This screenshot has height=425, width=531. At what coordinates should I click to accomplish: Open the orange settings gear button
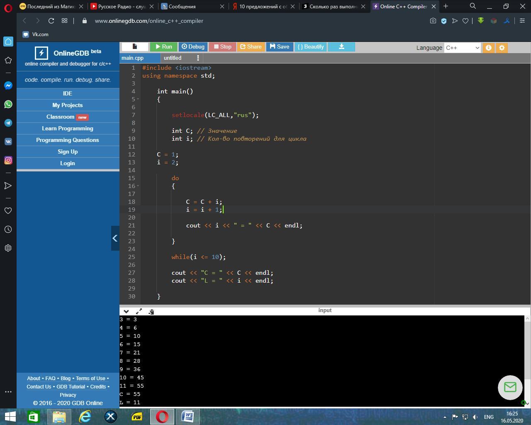coord(502,48)
